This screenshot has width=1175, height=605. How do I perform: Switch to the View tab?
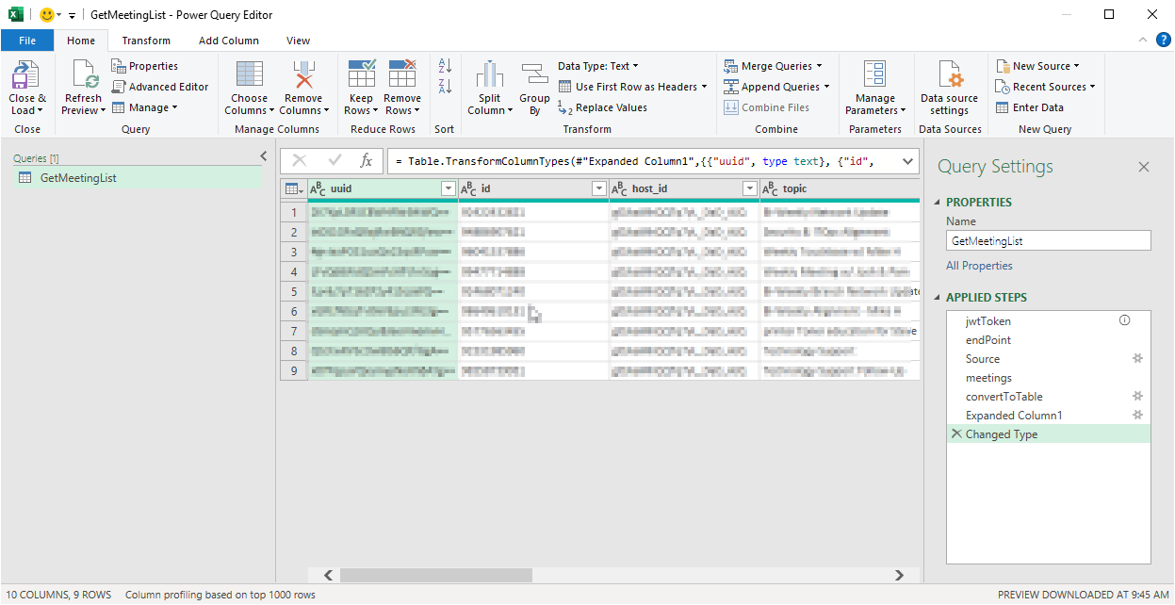[x=299, y=41]
